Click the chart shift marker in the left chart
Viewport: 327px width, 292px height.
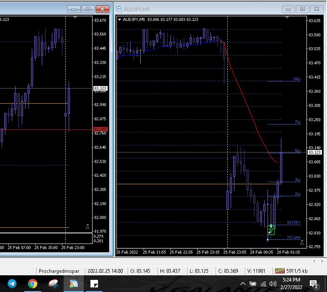pyautogui.click(x=75, y=17)
